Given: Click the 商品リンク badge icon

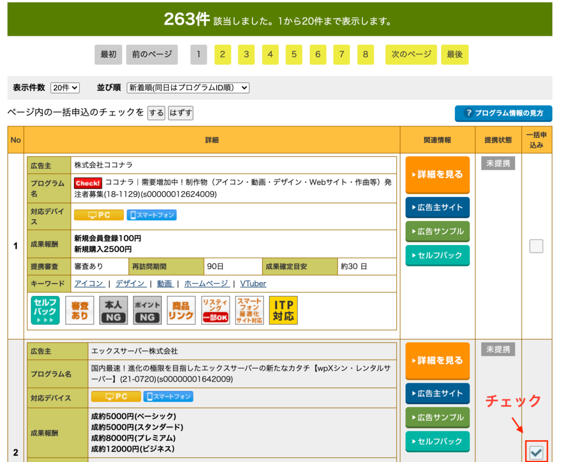Looking at the screenshot, I should point(181,311).
